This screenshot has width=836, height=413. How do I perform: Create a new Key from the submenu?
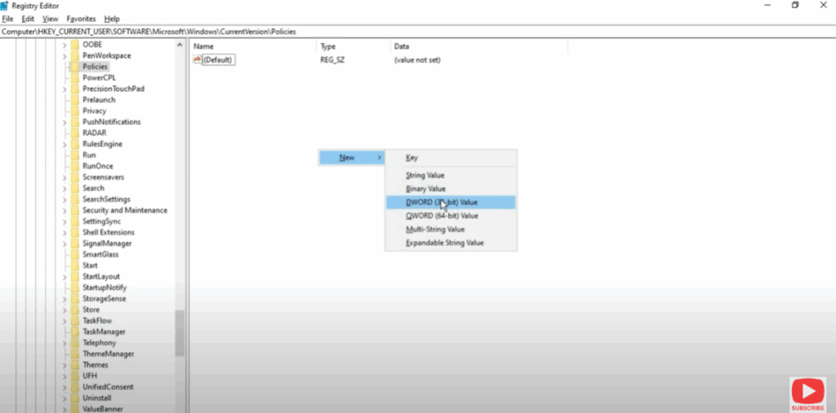point(412,158)
